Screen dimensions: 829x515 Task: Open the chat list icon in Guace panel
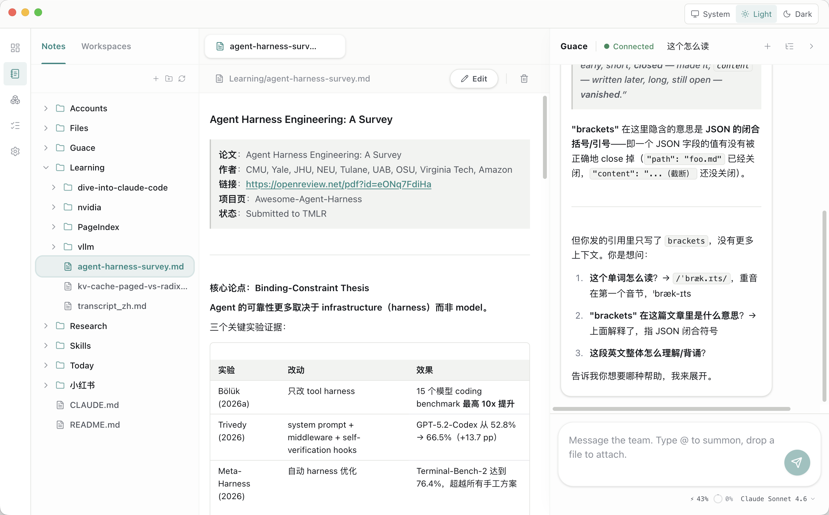[x=789, y=46]
